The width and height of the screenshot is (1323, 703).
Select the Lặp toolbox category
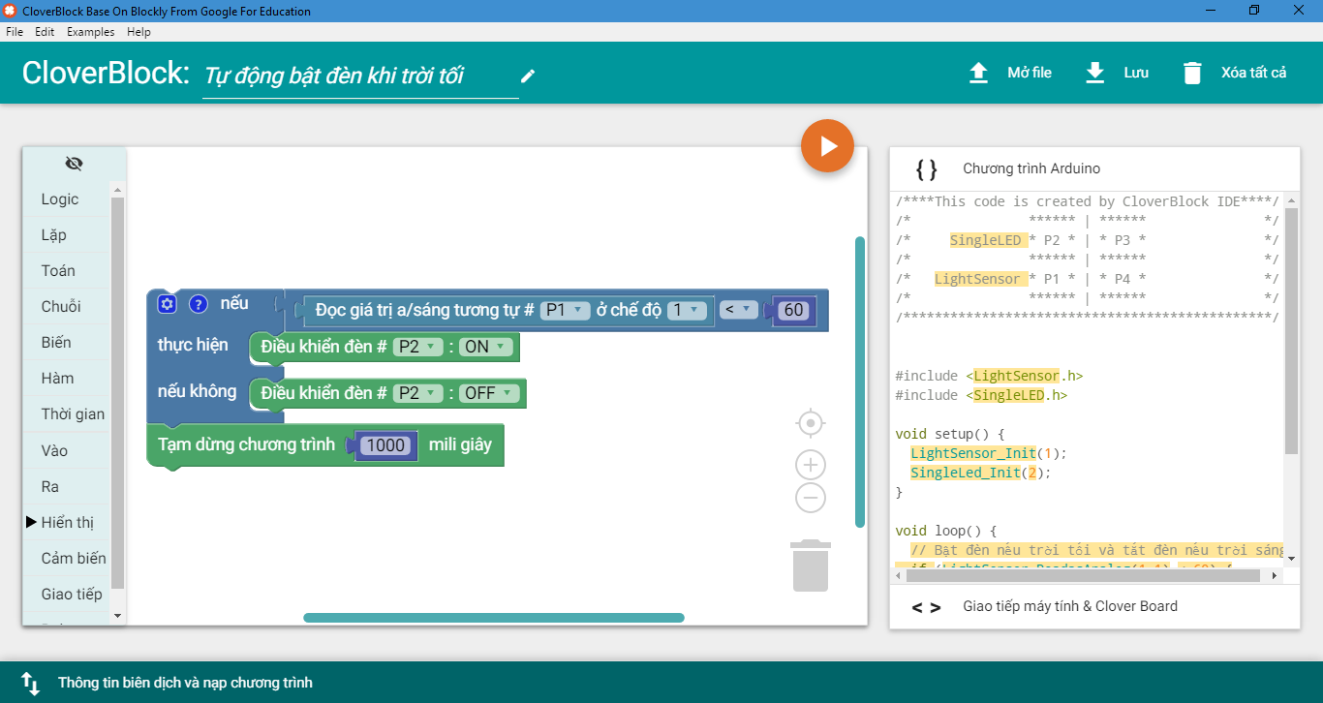pos(68,235)
